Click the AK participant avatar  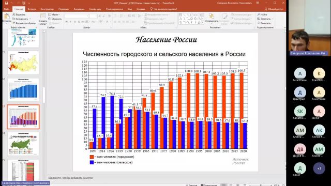pos(319,130)
